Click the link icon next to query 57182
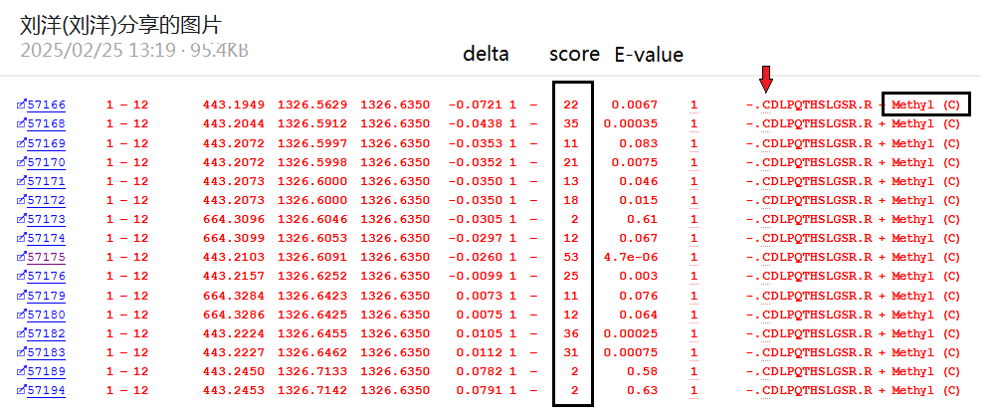Image resolution: width=993 pixels, height=419 pixels. (21, 333)
